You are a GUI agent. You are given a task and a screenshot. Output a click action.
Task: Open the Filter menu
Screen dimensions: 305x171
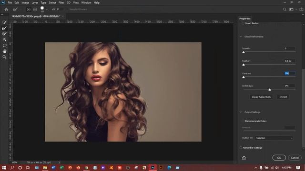click(61, 3)
